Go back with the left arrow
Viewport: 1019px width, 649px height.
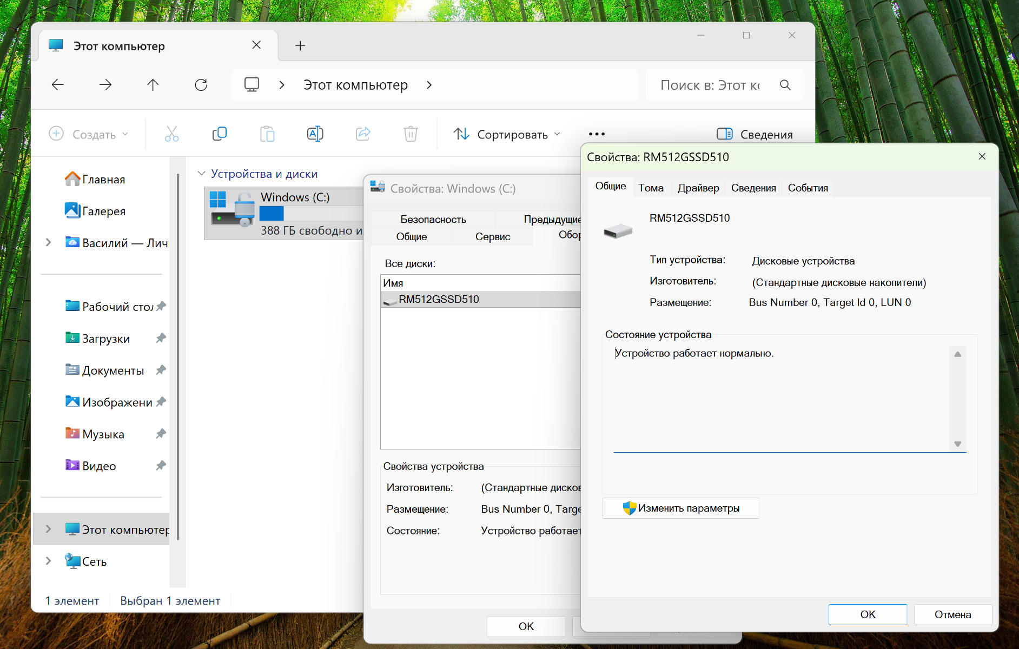click(x=58, y=84)
